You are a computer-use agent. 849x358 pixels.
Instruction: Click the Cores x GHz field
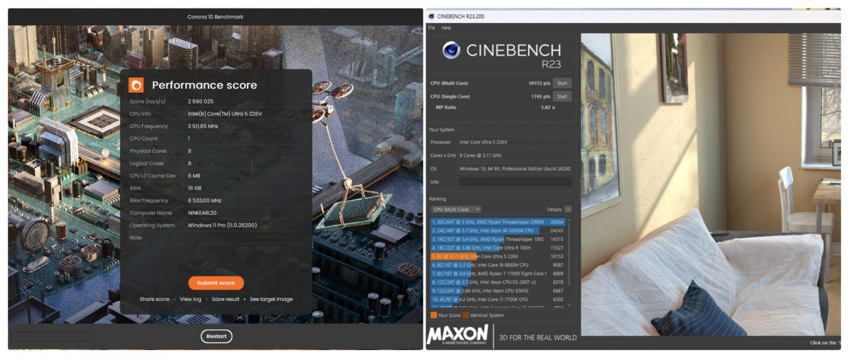[x=515, y=156]
